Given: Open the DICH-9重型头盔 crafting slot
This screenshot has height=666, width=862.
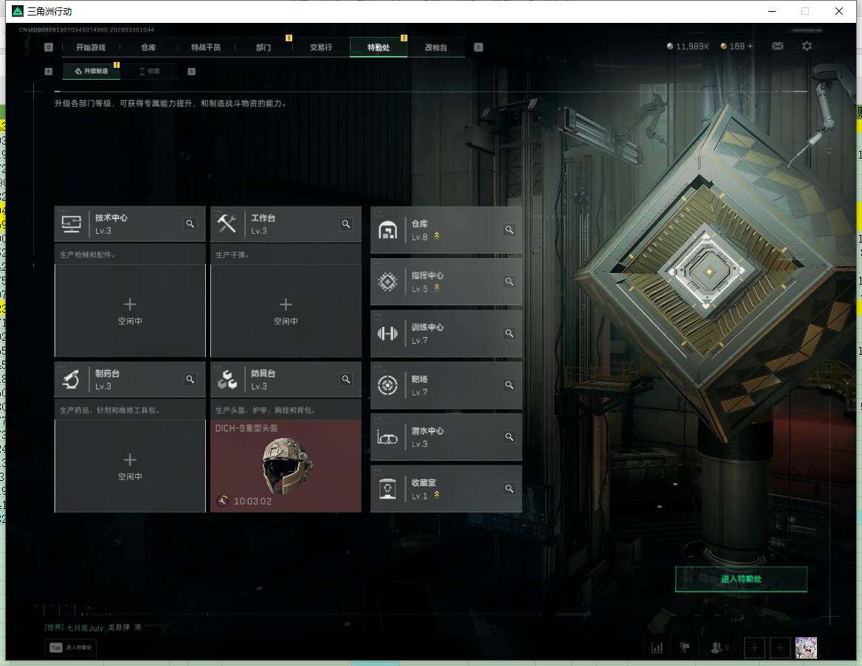Looking at the screenshot, I should (286, 466).
